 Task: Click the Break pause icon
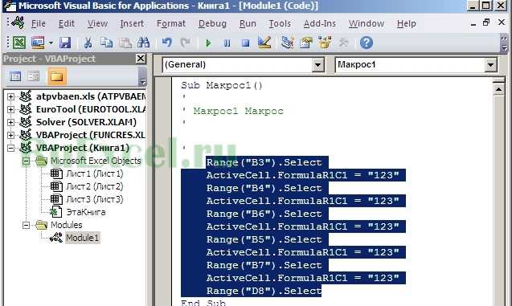(227, 43)
